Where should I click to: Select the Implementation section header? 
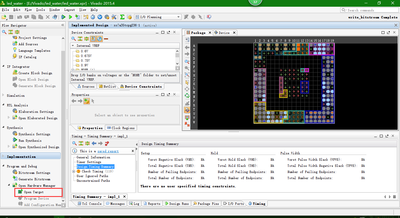click(31, 156)
